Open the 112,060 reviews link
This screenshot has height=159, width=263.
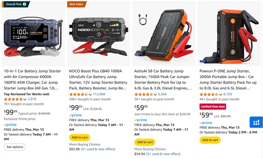pyautogui.click(x=99, y=94)
